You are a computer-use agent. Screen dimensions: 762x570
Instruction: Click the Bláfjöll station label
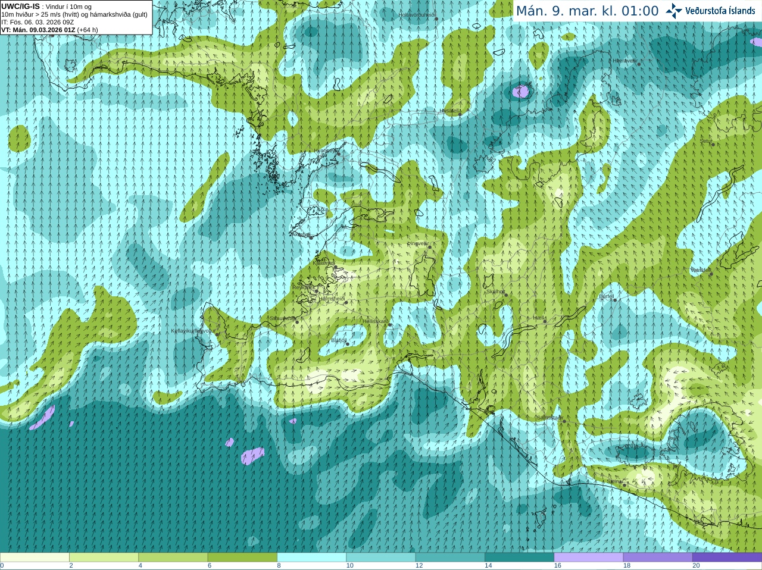(x=339, y=340)
